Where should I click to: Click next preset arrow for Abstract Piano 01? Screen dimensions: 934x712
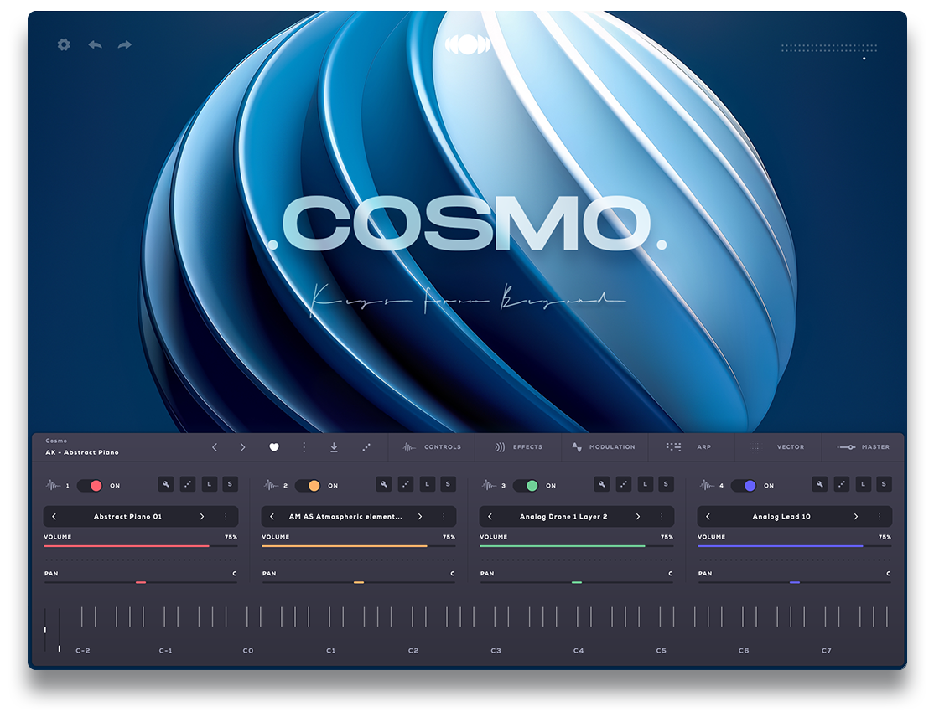pos(202,517)
